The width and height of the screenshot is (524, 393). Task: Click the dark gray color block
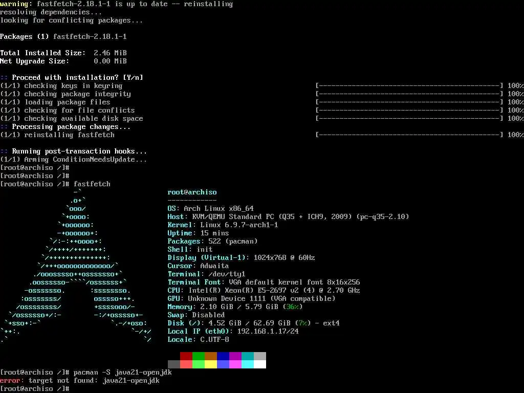(x=174, y=364)
